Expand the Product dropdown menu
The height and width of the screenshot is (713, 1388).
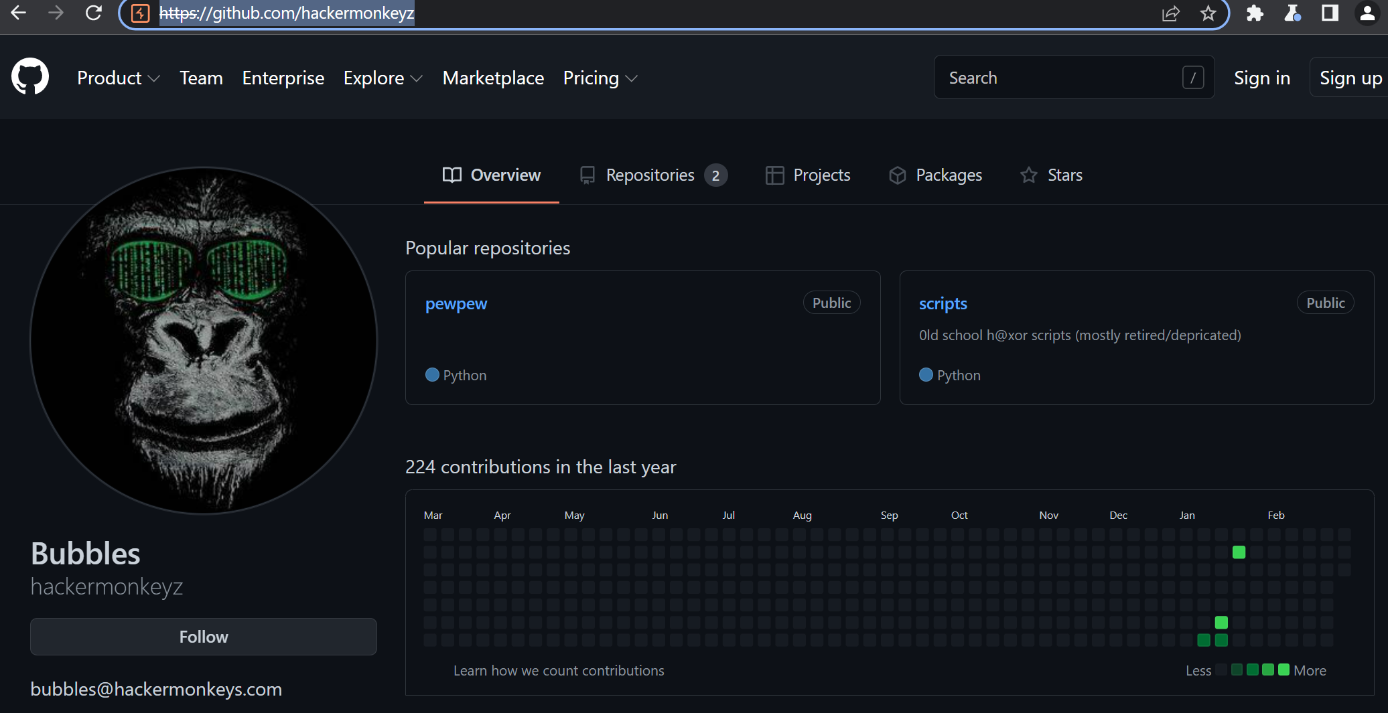118,78
